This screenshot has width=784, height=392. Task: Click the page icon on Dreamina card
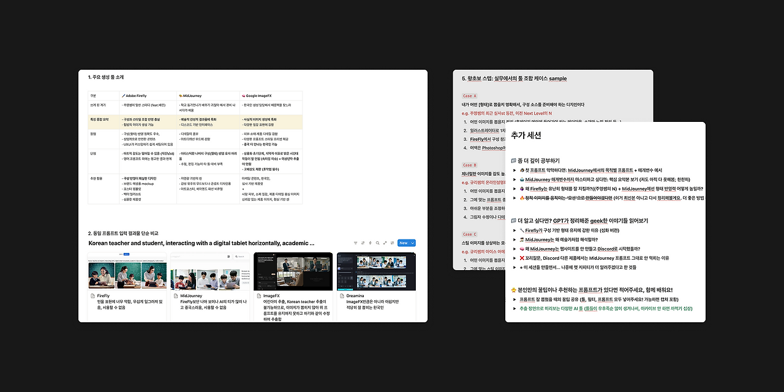[x=341, y=296]
